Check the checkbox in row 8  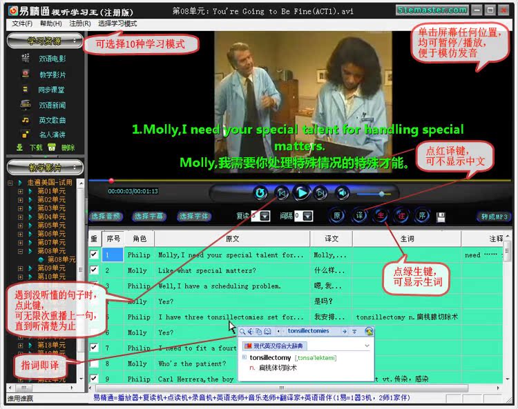click(94, 363)
